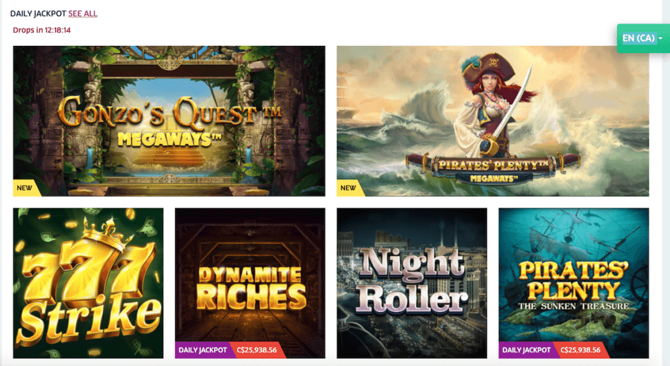Image resolution: width=670 pixels, height=366 pixels.
Task: Open Pirates' Plenty The Sunken Treasure
Action: point(574,283)
